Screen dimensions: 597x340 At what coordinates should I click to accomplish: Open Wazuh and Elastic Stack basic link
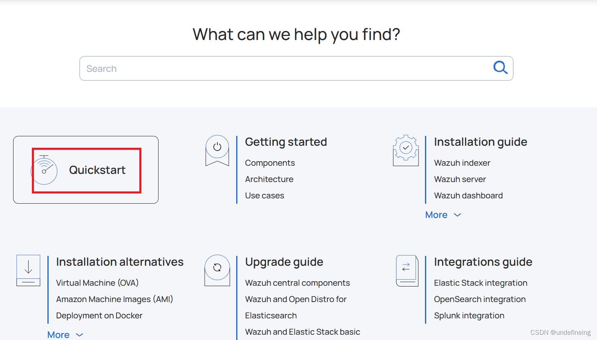[302, 332]
